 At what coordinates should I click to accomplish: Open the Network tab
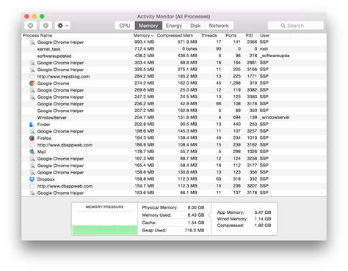pos(219,26)
